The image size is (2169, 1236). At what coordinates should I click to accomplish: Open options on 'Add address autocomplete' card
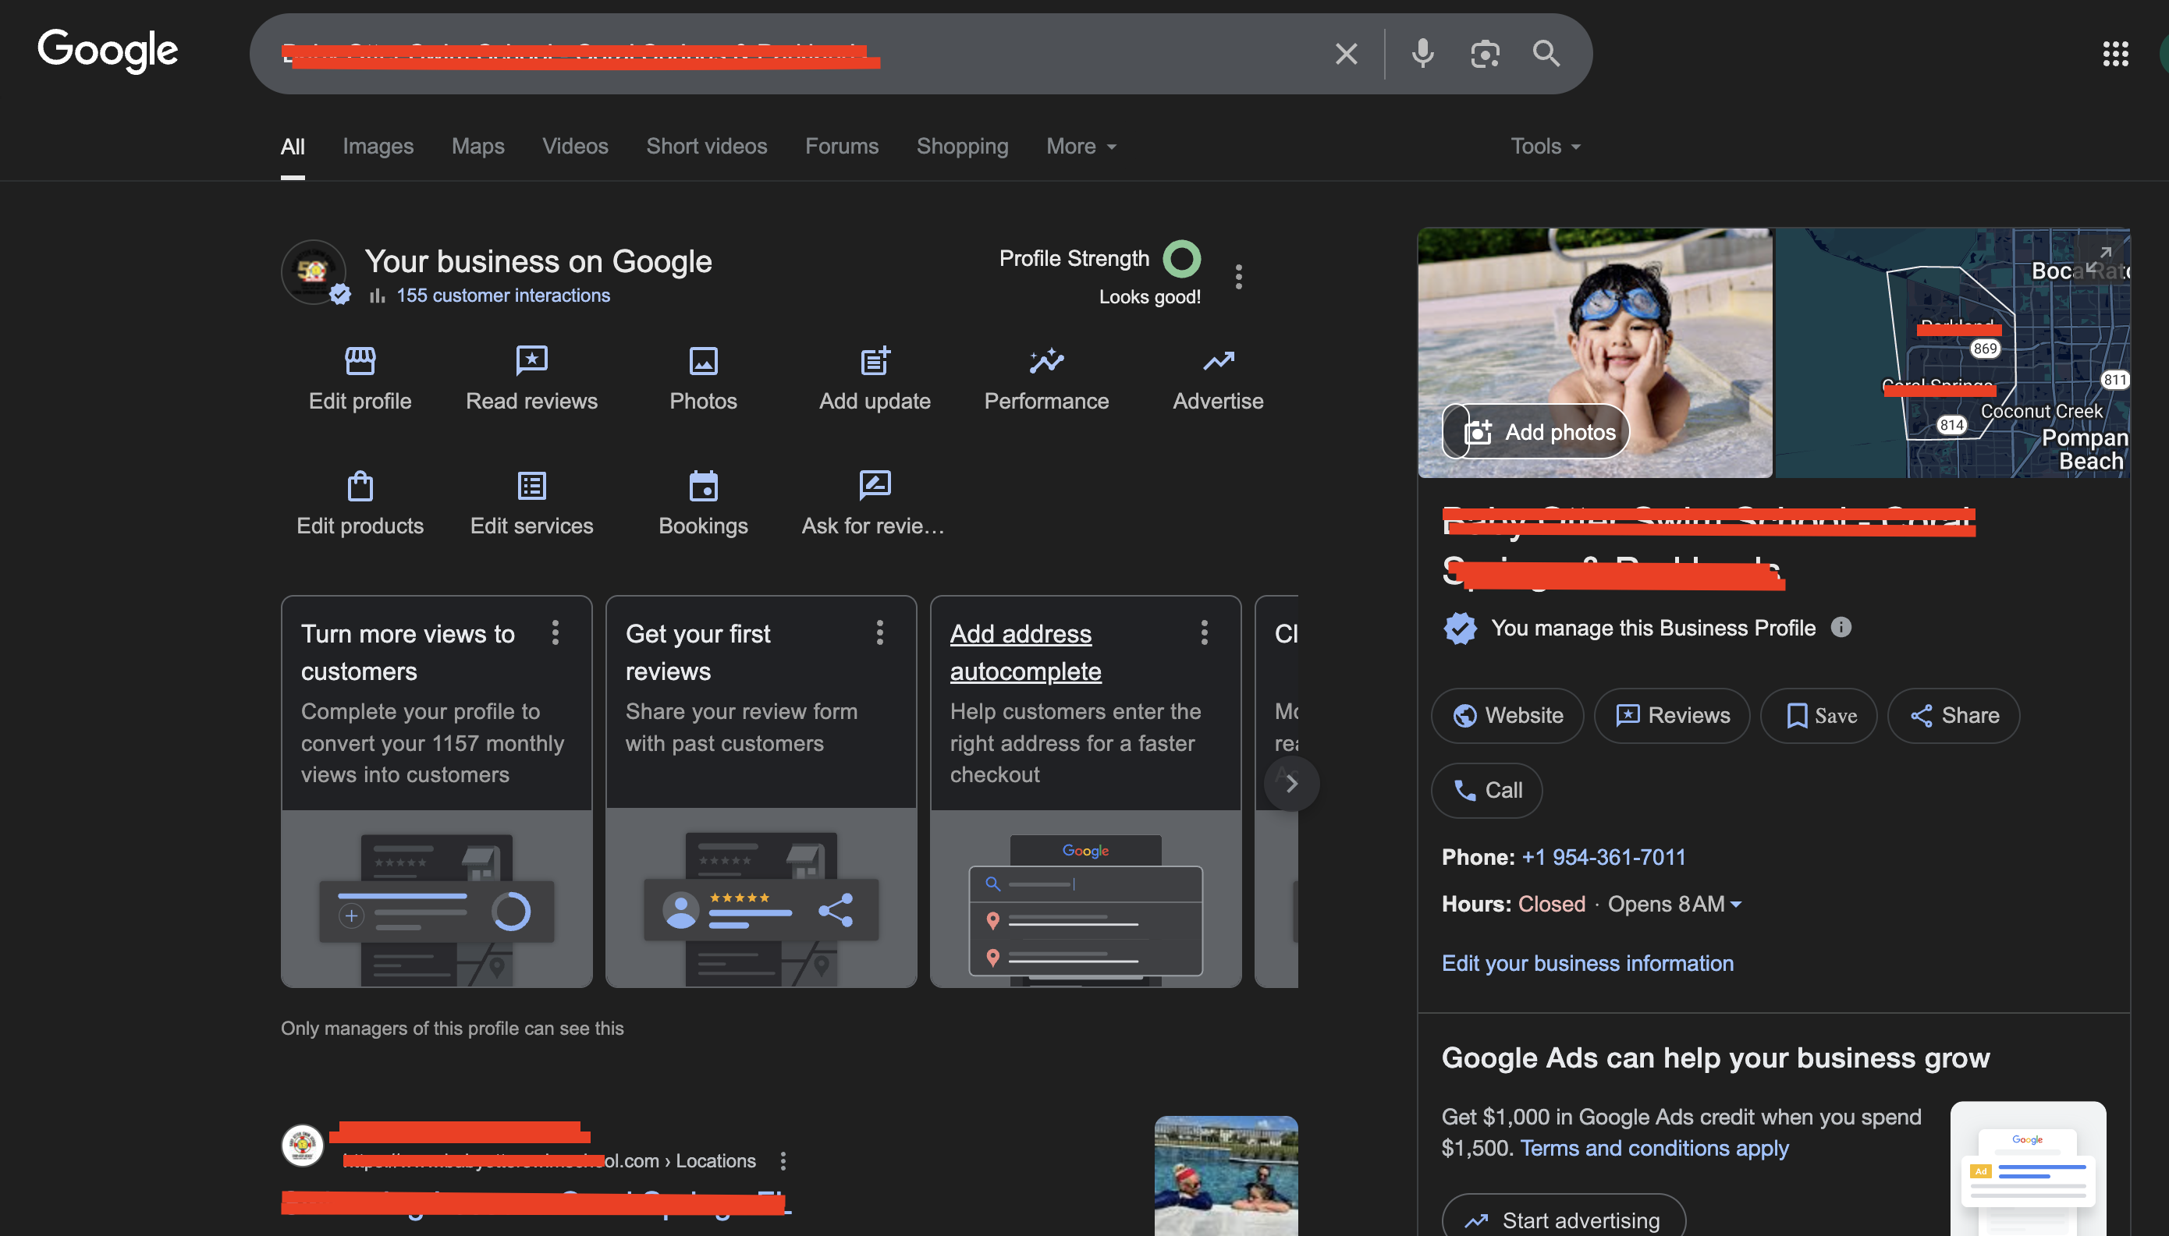(x=1204, y=632)
